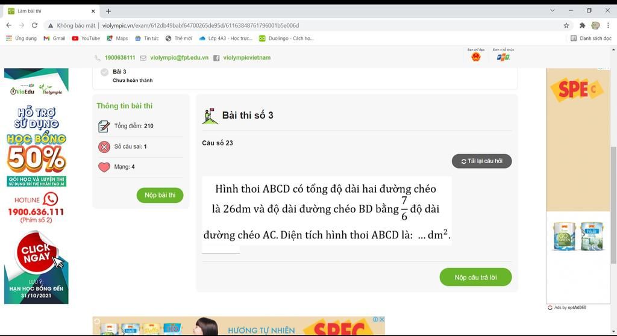The width and height of the screenshot is (617, 336).
Task: Close the 'Làm bài thi' tab
Action: pyautogui.click(x=93, y=11)
